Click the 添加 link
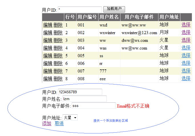 47,123
